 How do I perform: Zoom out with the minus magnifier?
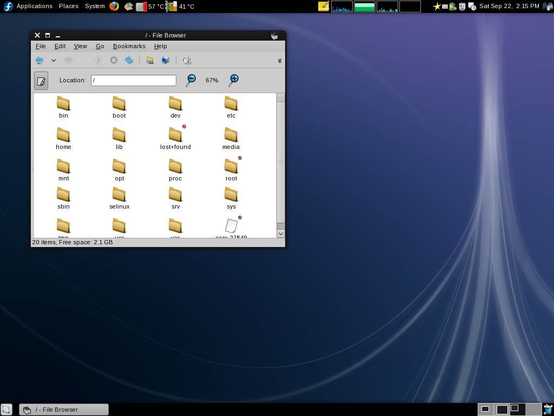tap(191, 80)
